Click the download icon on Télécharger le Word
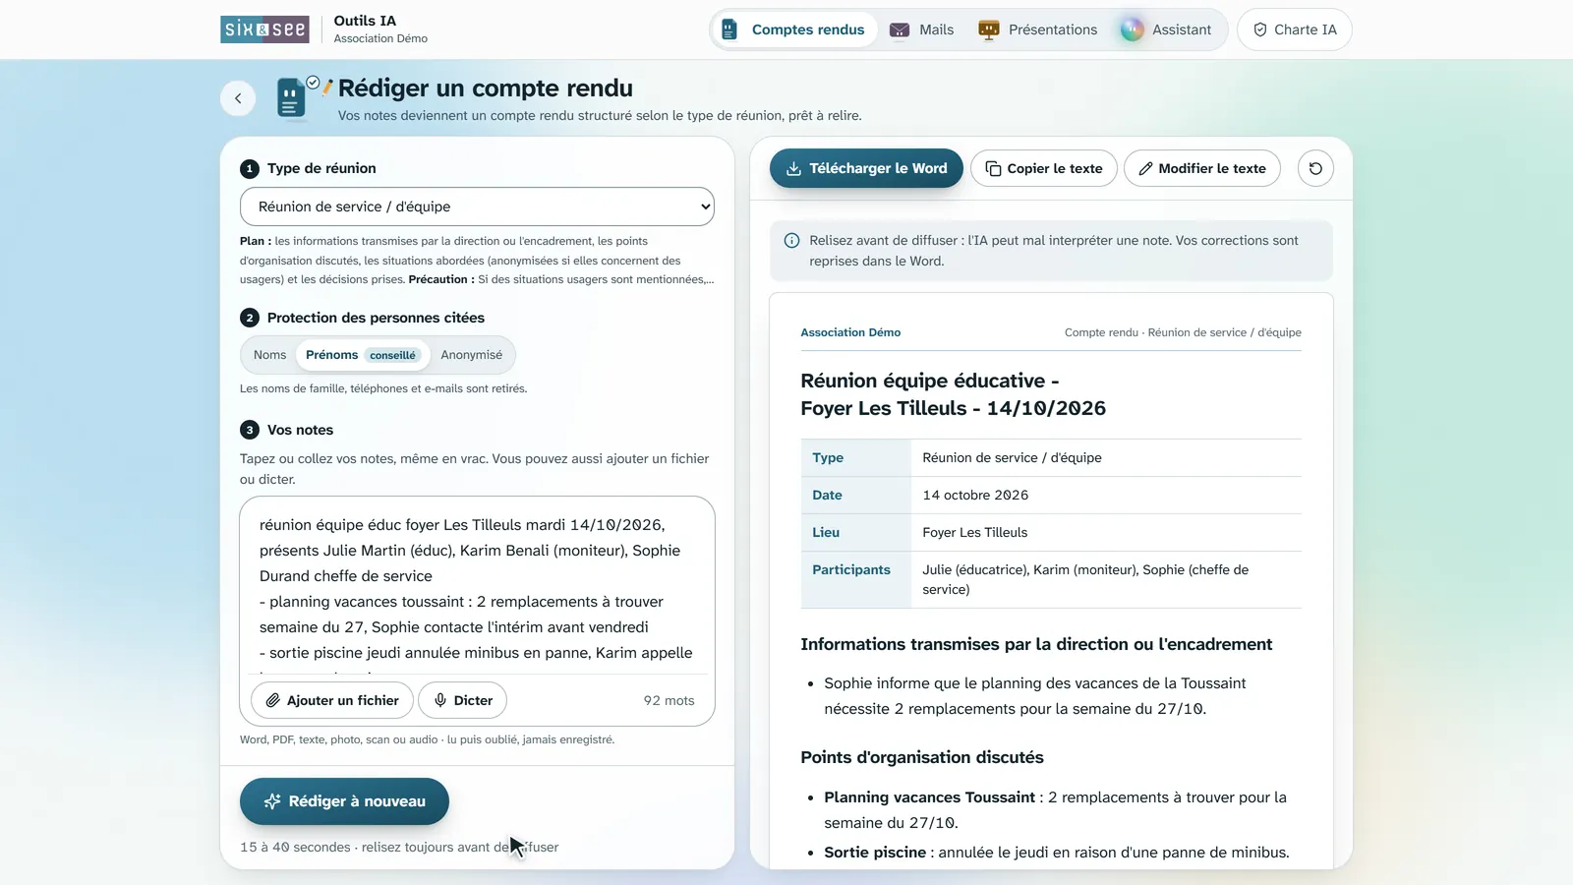Screen dimensions: 1573x885 793,168
